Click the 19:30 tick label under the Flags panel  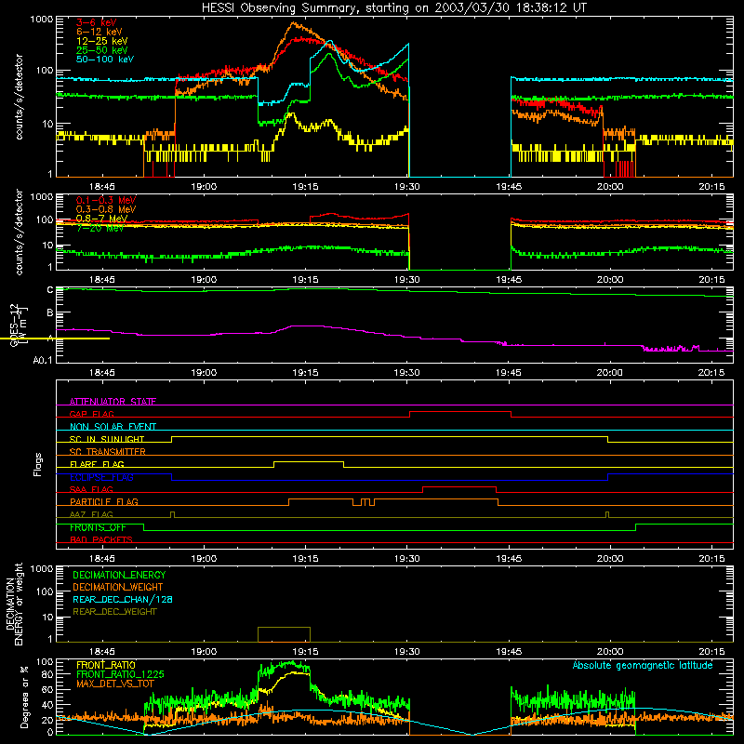pos(407,559)
